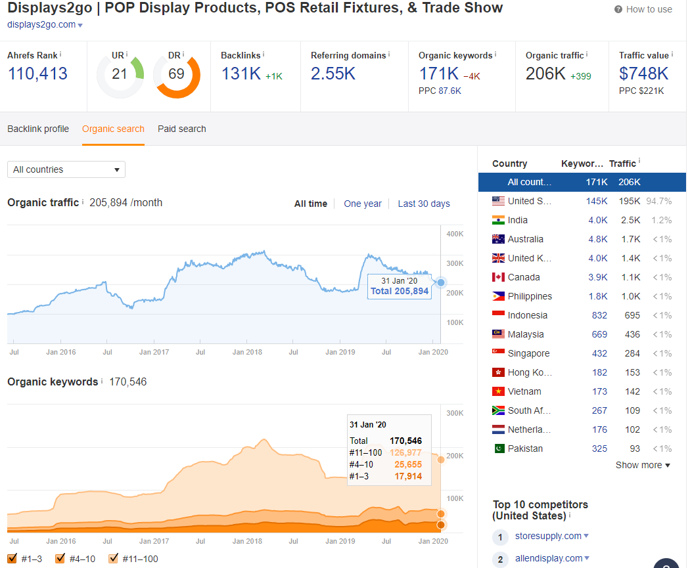Open the Paid search tab
The width and height of the screenshot is (690, 568).
(x=182, y=129)
